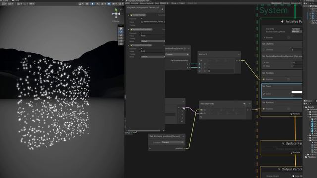Select the Rect tool in scene overlay
Image resolution: width=317 pixels, height=178 pixels.
[x=121, y=41]
